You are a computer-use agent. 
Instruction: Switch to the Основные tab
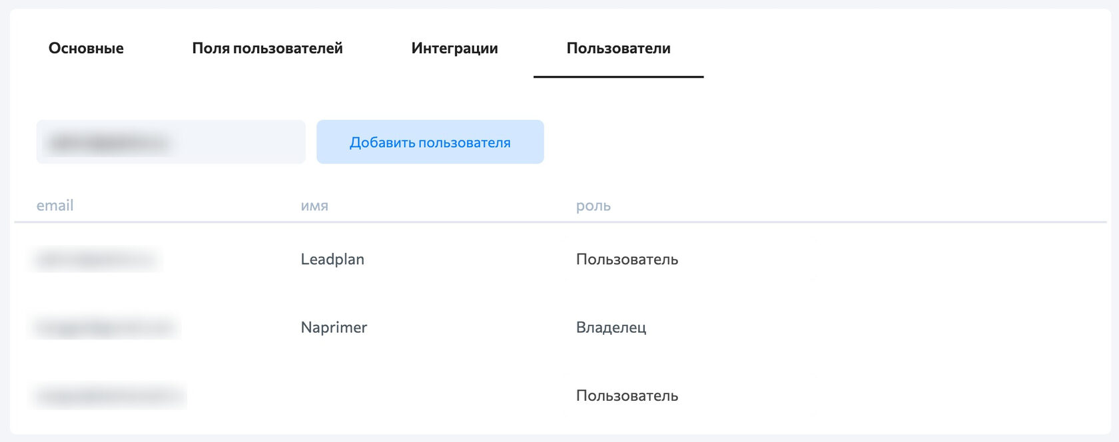86,49
